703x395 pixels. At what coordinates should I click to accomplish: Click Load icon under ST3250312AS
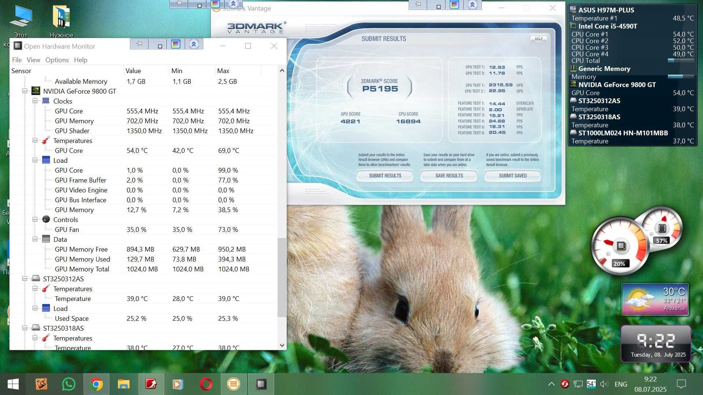[46, 308]
